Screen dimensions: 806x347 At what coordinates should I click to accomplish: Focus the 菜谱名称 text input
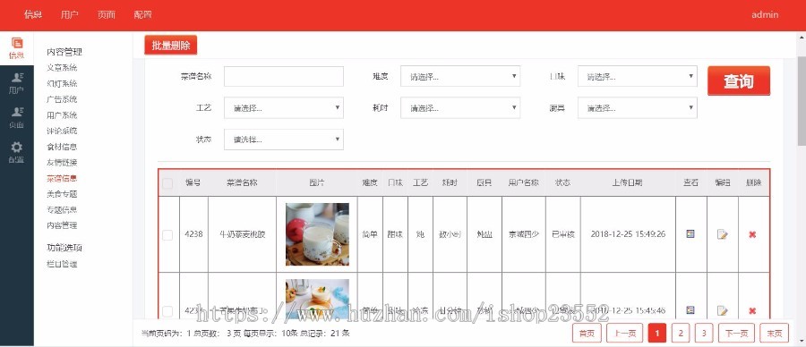[284, 77]
